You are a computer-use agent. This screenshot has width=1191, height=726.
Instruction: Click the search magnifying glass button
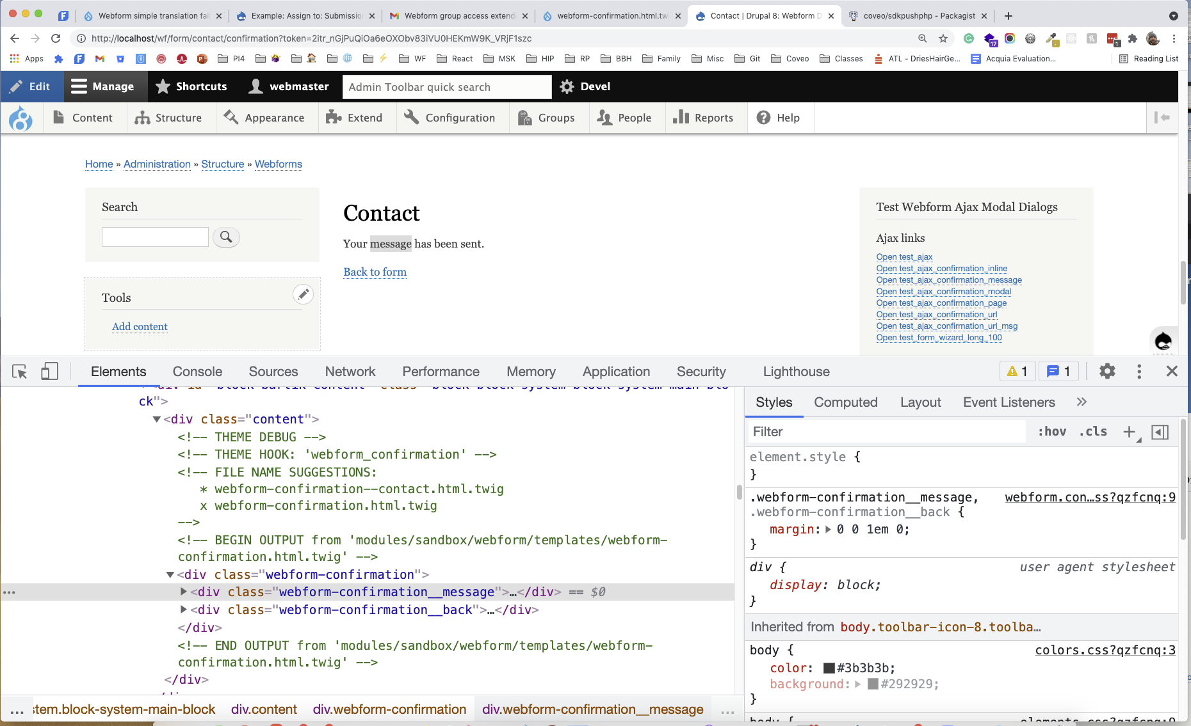226,237
